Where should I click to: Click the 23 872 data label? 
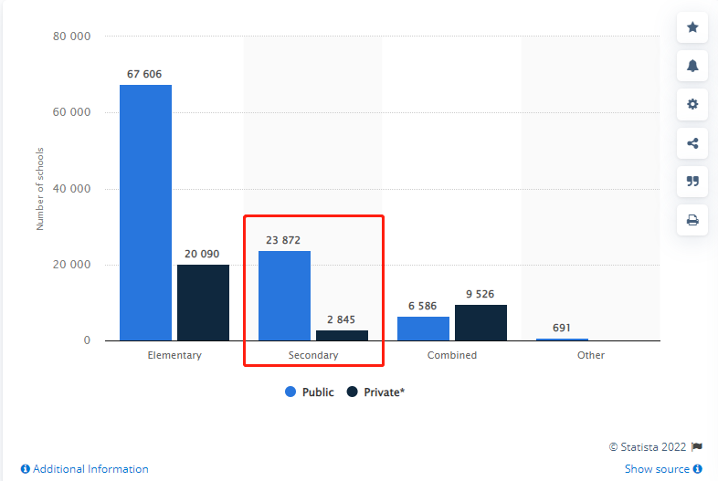pos(283,240)
